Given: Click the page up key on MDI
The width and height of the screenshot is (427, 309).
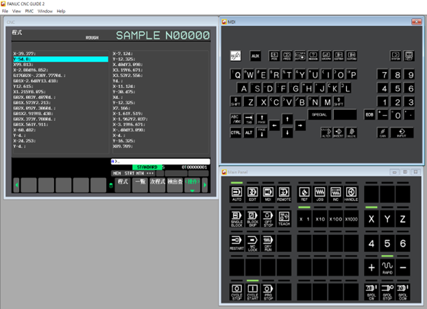Looking at the screenshot, I should coord(262,119).
